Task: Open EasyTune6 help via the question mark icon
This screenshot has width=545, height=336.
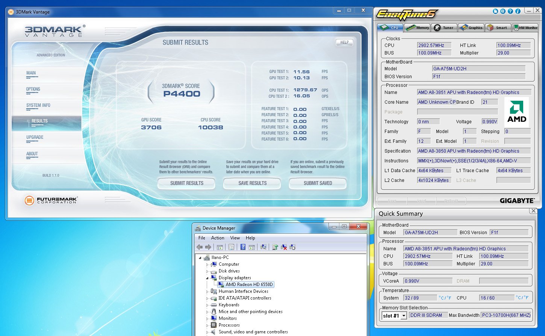Action: click(x=510, y=11)
